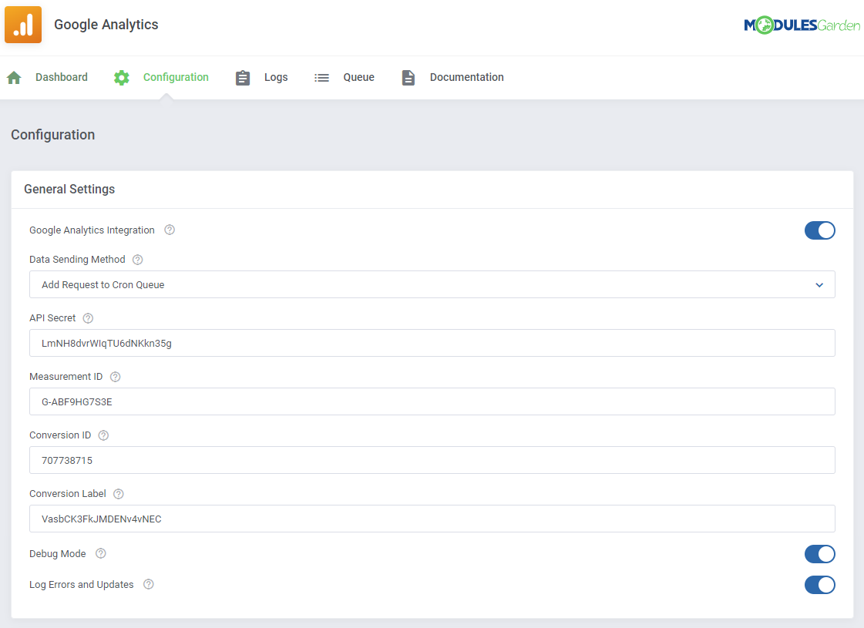
Task: Click into the API Secret field
Action: pyautogui.click(x=432, y=343)
